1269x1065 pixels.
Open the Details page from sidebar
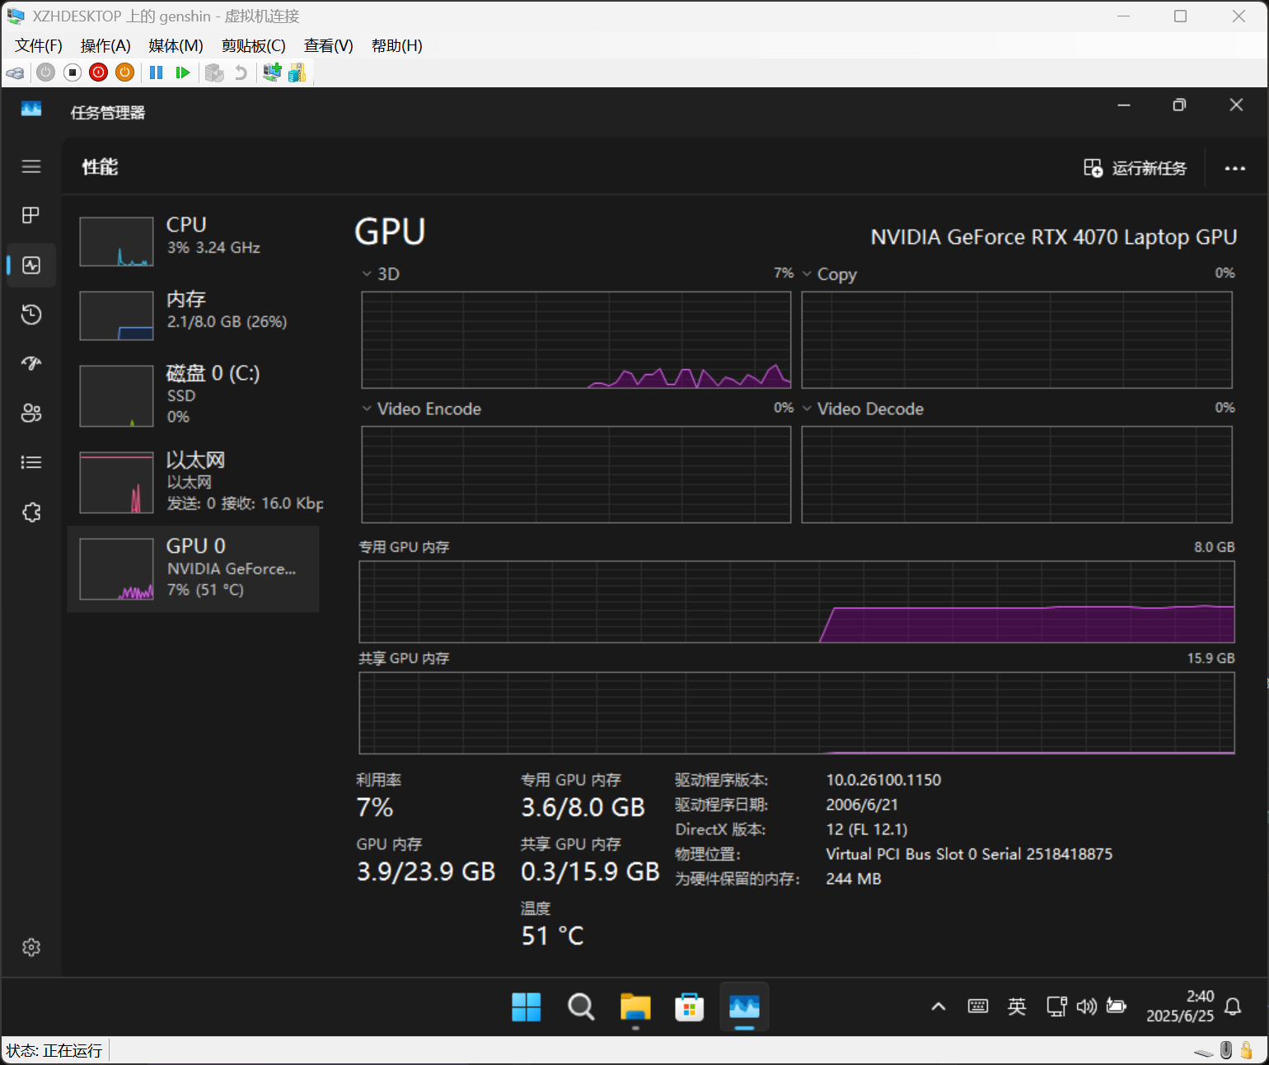[31, 463]
